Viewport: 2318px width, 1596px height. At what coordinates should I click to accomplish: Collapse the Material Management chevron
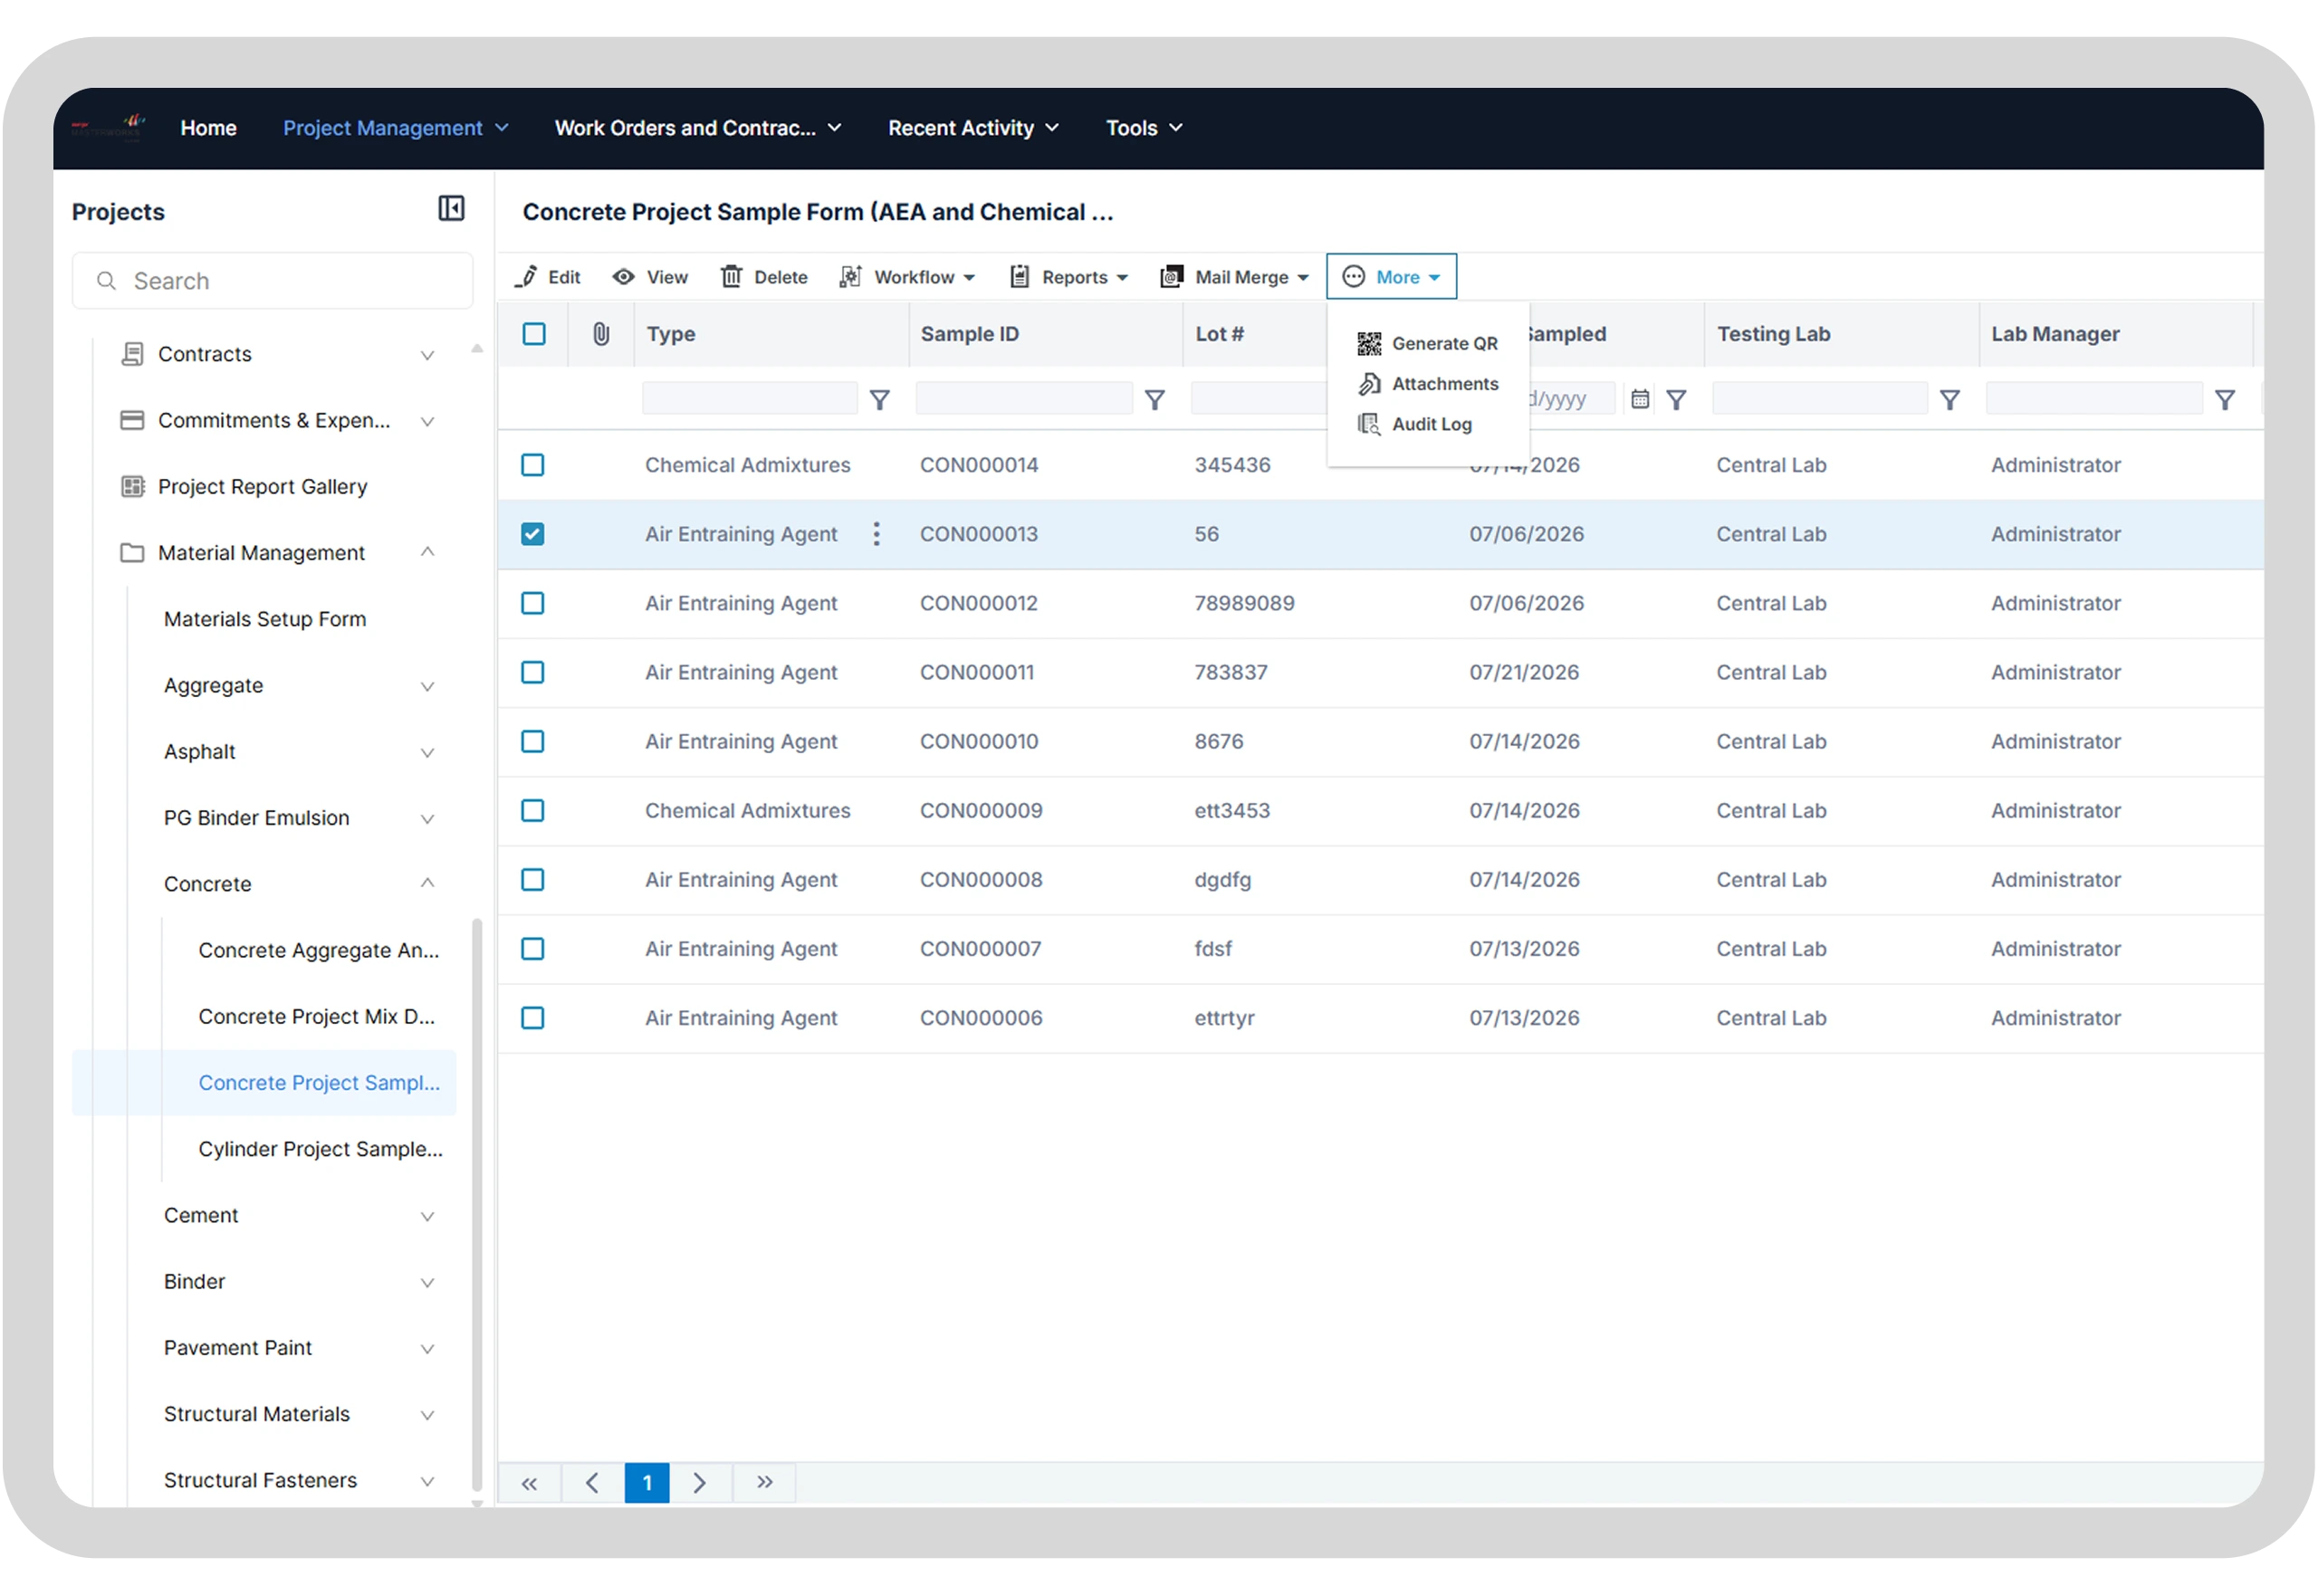(427, 552)
